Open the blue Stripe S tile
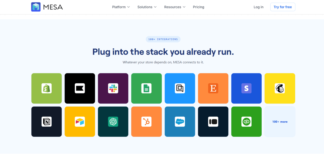Screen dimensions: 324x155 point(247,88)
